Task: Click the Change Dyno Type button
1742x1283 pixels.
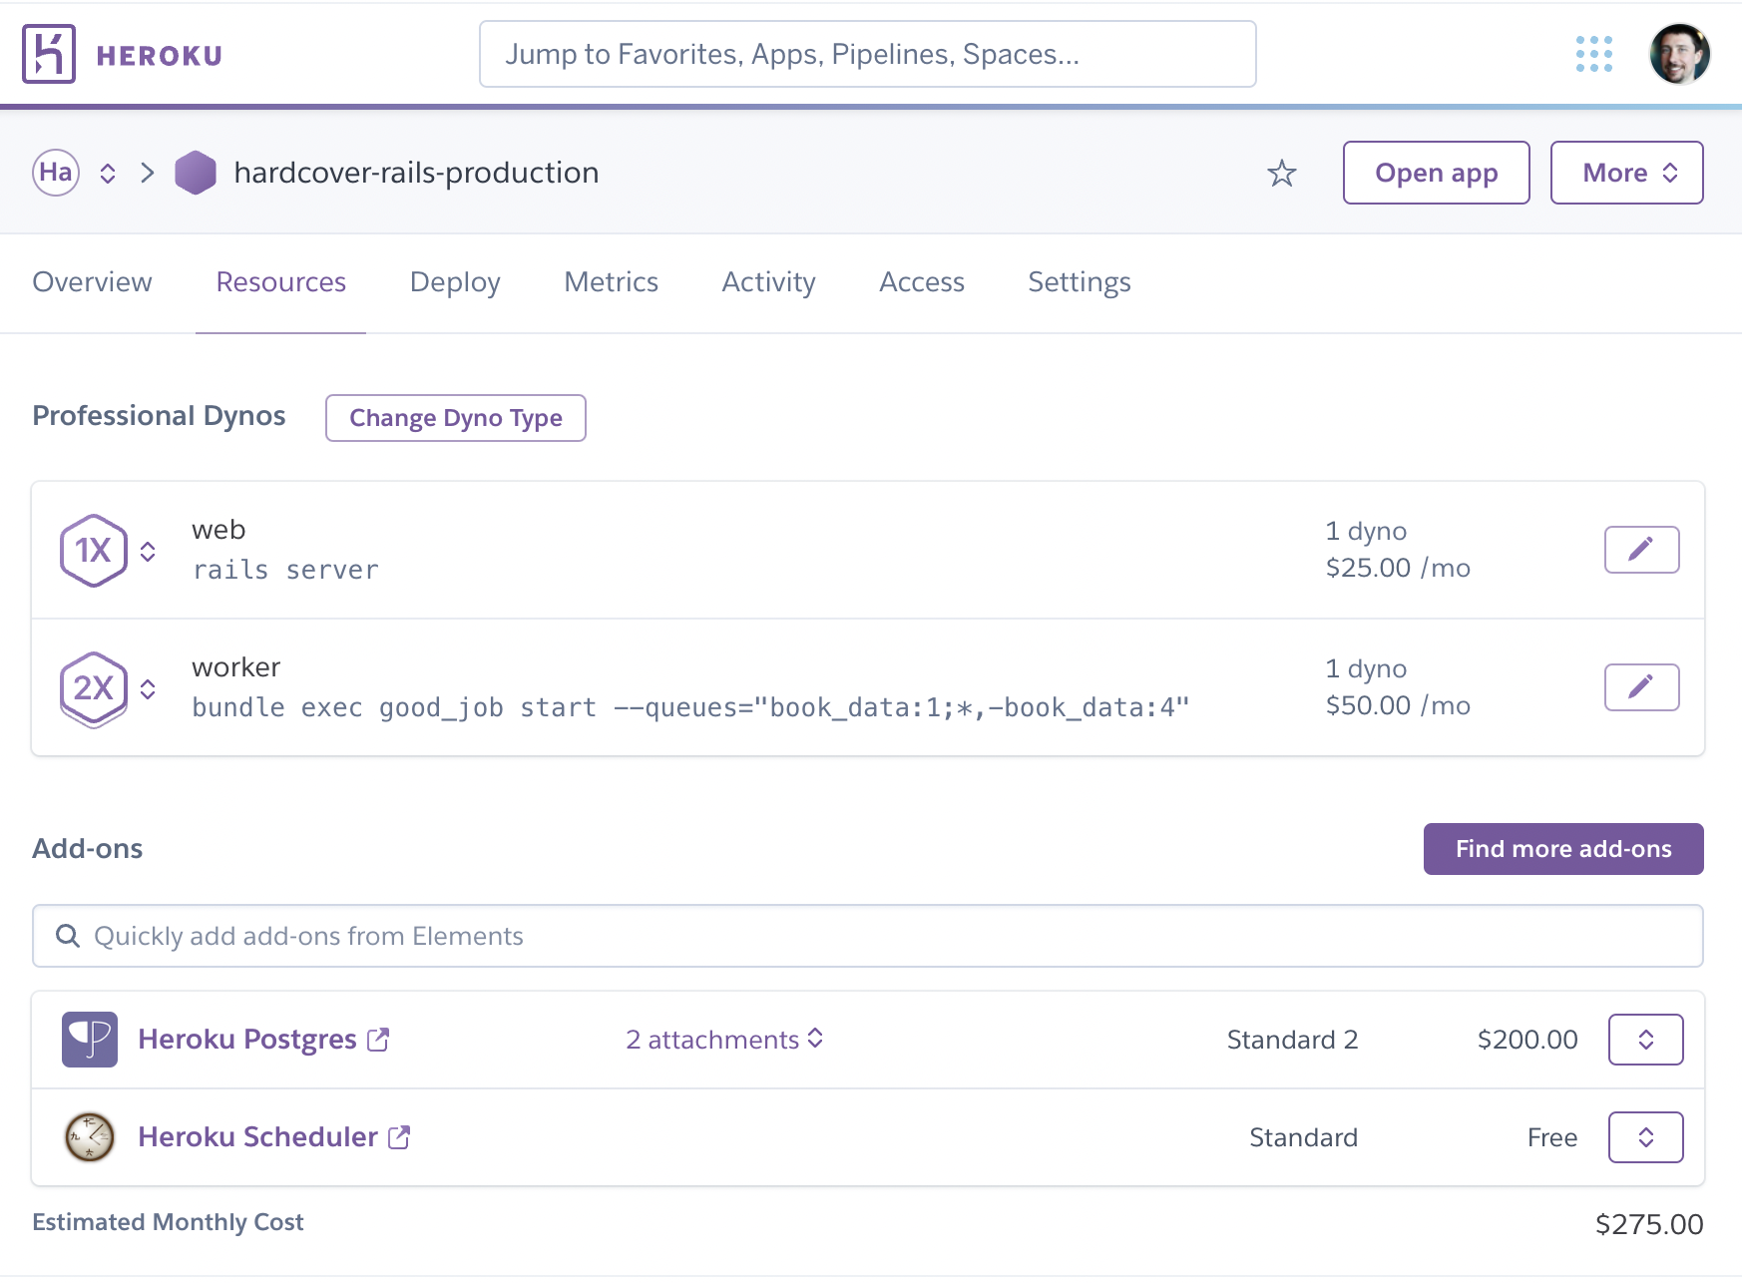Action: (x=455, y=418)
